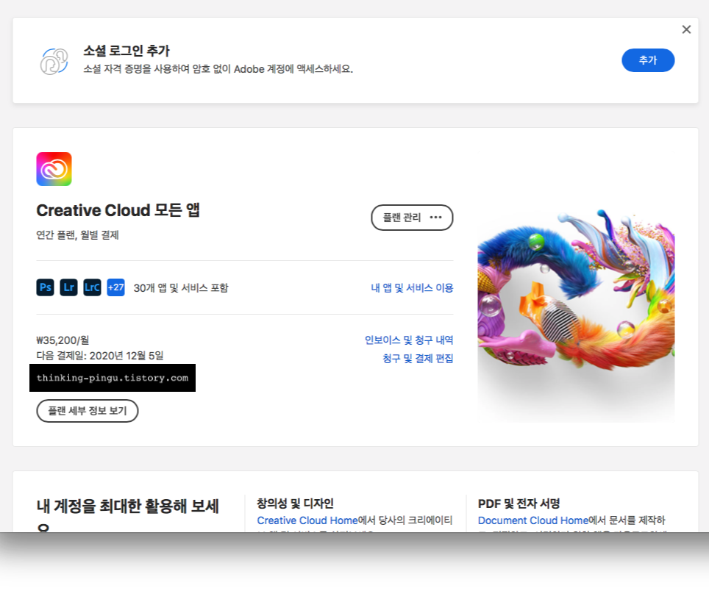709x591 pixels.
Task: Open 인보이스 및 청구 내역 link
Action: (x=409, y=340)
